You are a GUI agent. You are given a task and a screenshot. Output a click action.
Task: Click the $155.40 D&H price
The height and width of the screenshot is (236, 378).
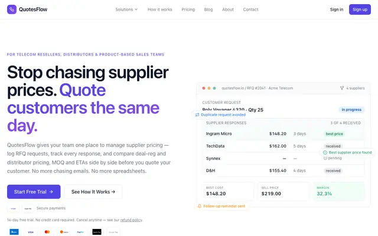pyautogui.click(x=278, y=171)
